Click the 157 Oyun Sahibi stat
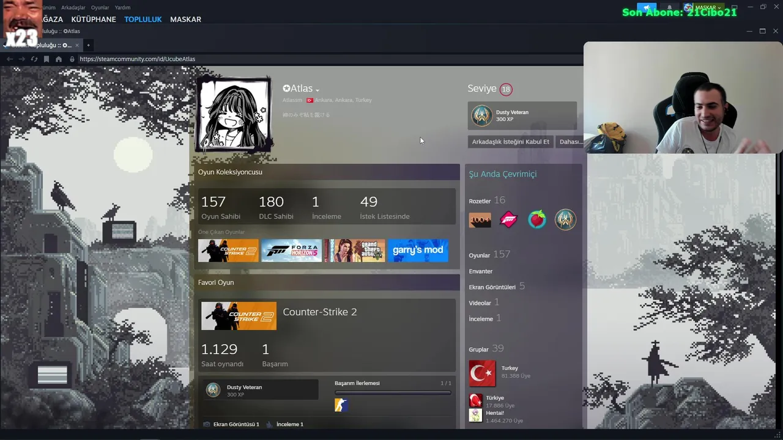783x440 pixels. click(x=220, y=208)
